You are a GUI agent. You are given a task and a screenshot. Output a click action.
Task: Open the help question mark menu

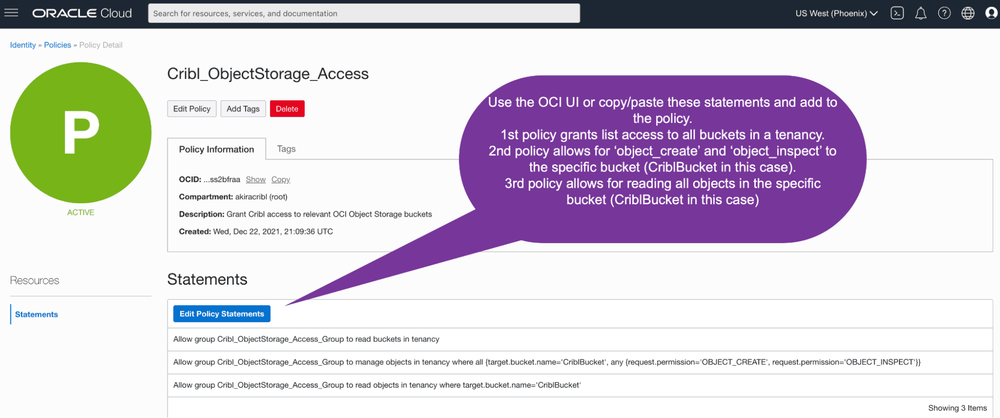tap(944, 13)
